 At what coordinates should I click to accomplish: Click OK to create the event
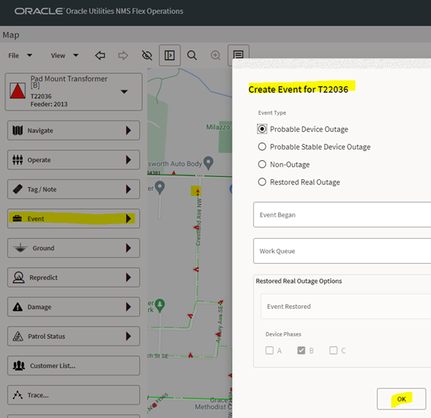coord(401,399)
